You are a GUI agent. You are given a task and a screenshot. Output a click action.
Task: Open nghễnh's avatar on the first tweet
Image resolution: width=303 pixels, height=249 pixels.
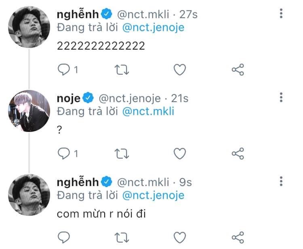coord(29,27)
